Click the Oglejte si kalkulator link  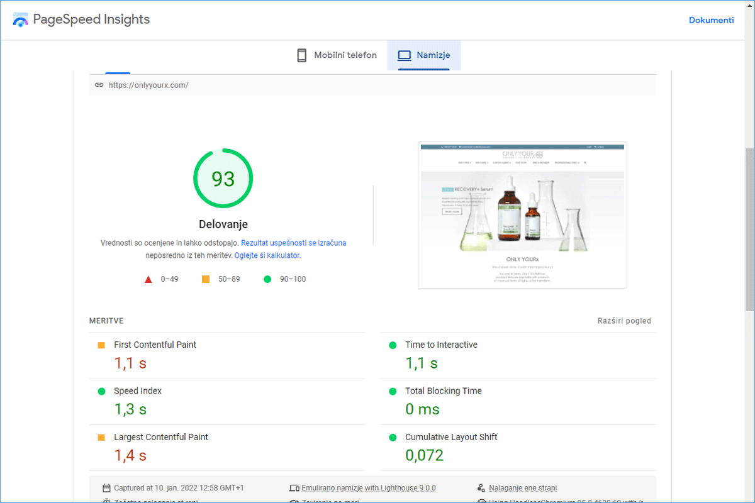click(x=267, y=256)
